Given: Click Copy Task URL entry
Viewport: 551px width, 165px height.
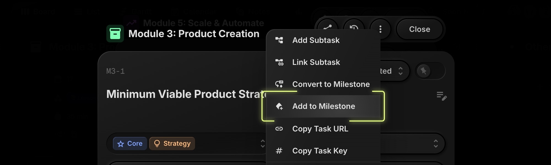Looking at the screenshot, I should (320, 129).
